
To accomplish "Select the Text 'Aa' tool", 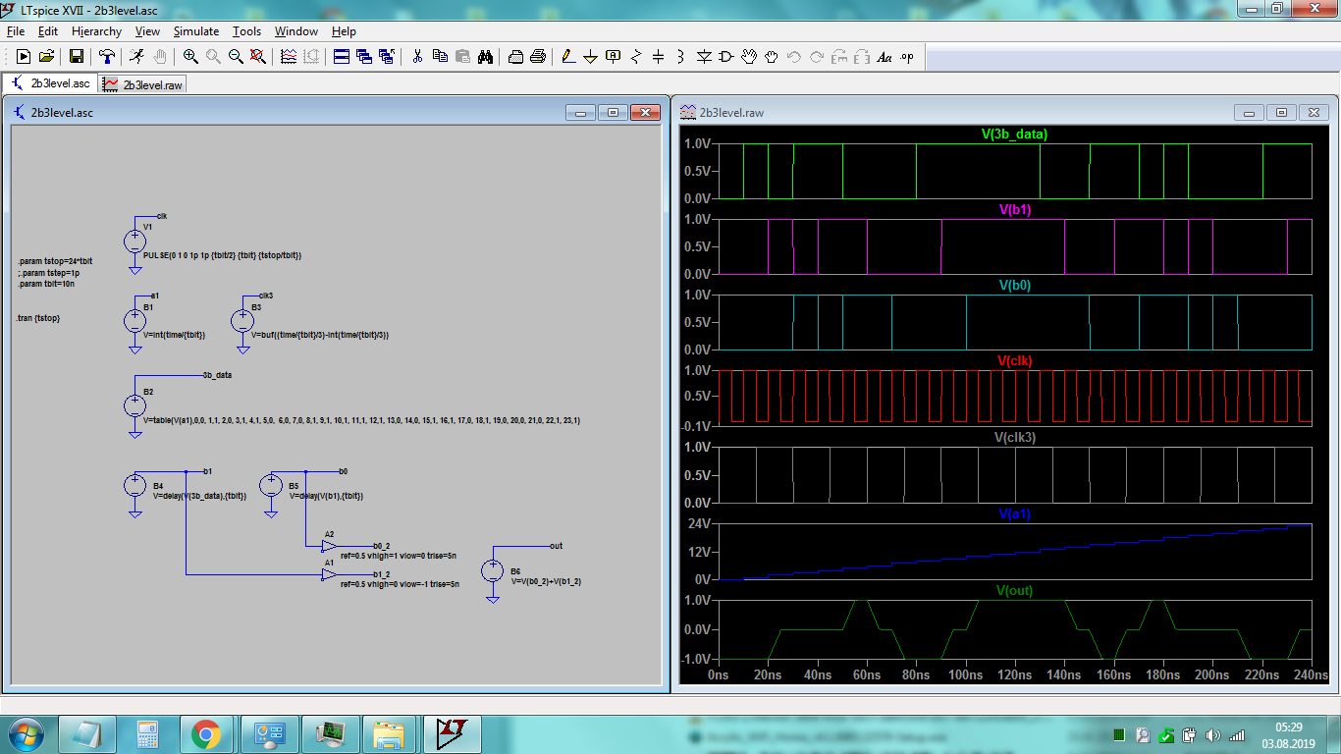I will [885, 57].
